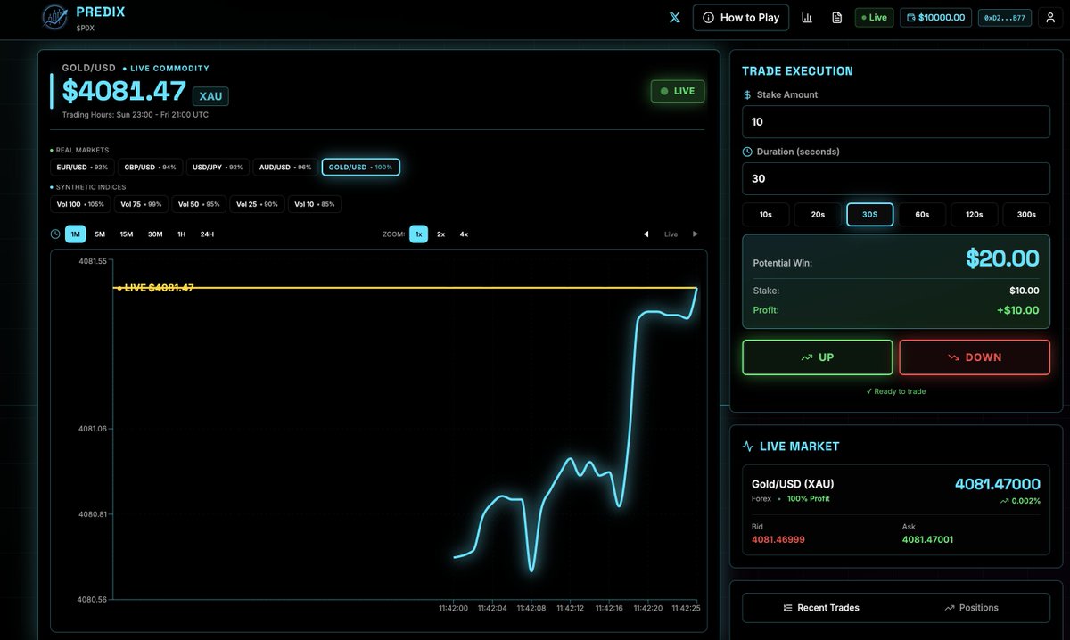Select the GBP/USD market
The width and height of the screenshot is (1070, 640).
click(x=150, y=168)
